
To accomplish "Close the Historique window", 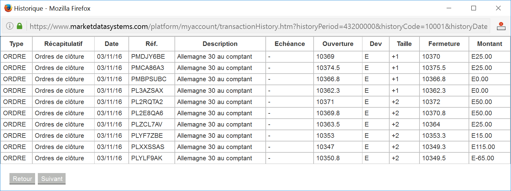I will (498, 8).
